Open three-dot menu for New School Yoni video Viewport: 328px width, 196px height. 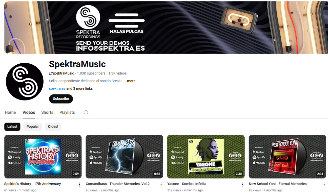click(324, 184)
